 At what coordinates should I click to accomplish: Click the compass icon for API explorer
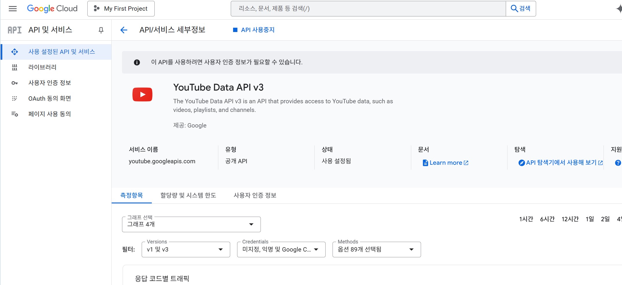(522, 163)
